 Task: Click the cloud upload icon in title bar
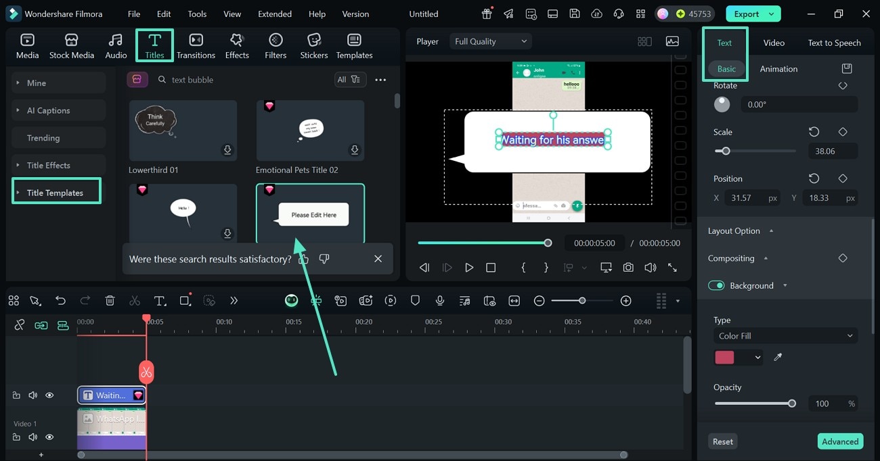[596, 14]
